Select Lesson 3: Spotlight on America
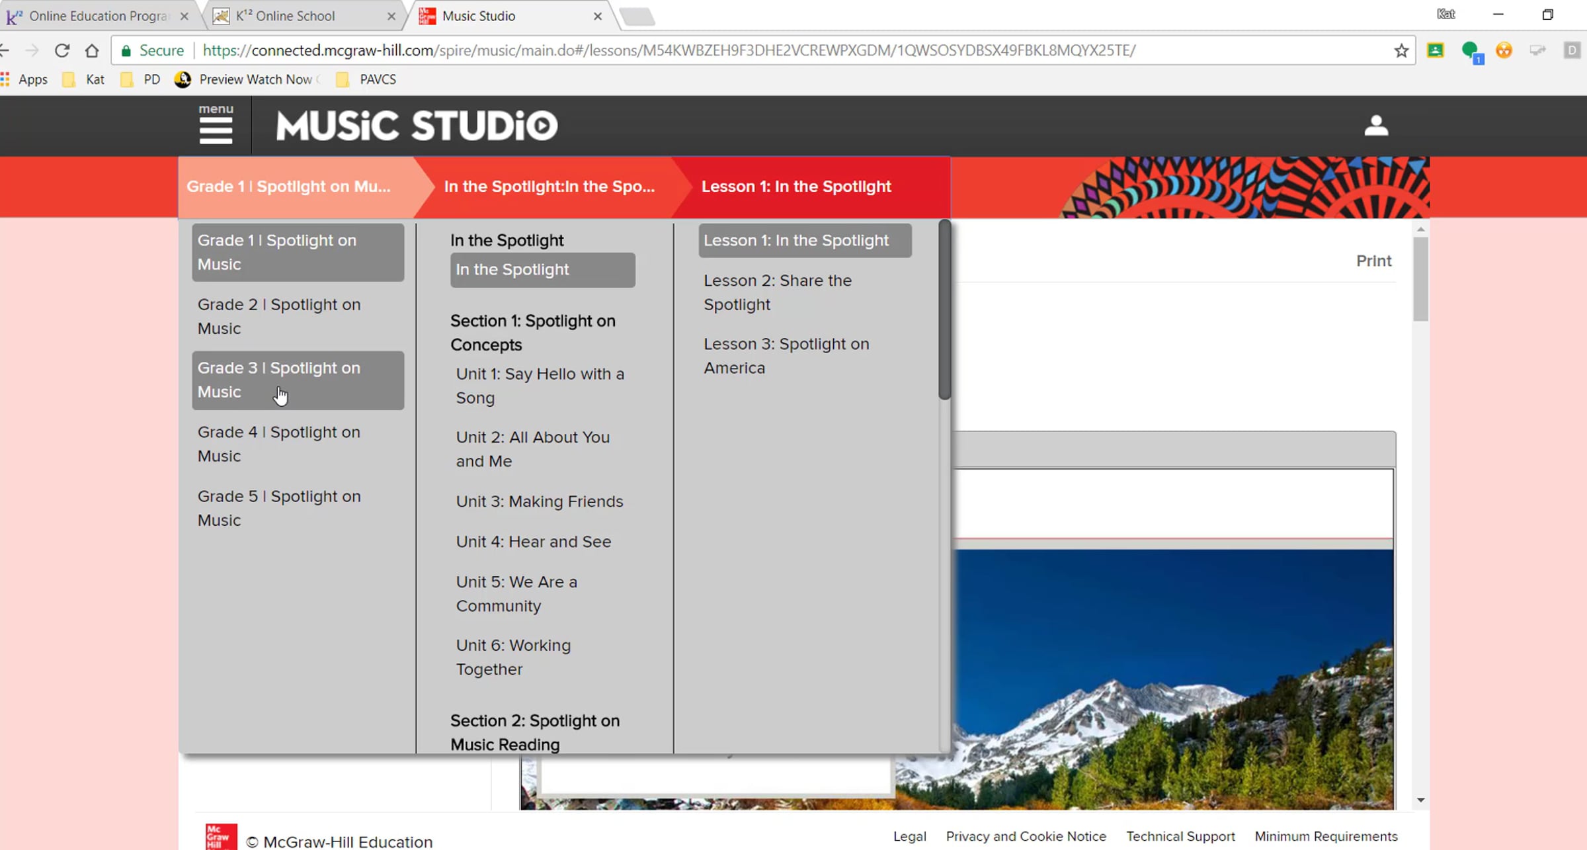The image size is (1587, 850). pos(805,356)
